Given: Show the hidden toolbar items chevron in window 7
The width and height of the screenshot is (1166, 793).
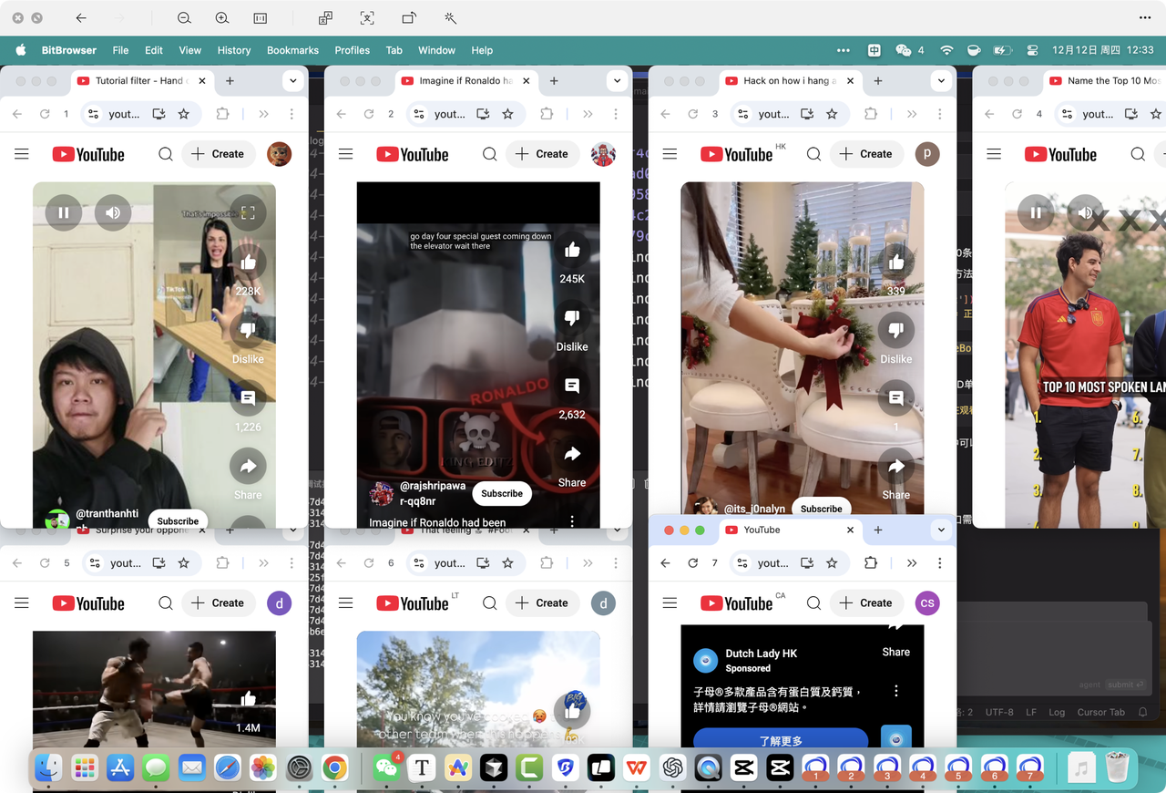Looking at the screenshot, I should (912, 563).
